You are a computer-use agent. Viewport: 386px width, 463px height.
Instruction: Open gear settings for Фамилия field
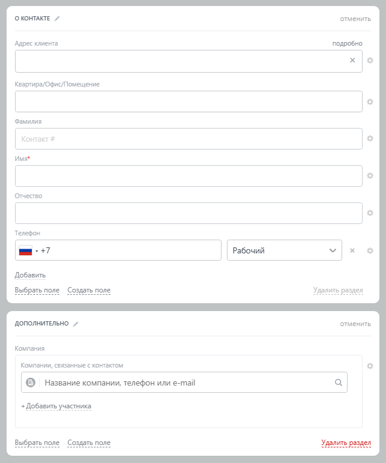coord(370,139)
